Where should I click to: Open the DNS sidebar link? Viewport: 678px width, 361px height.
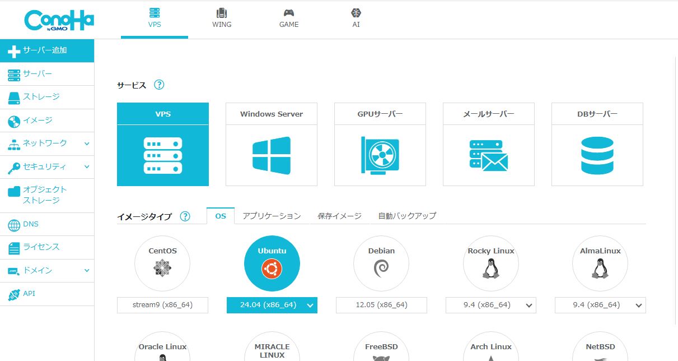click(x=30, y=224)
